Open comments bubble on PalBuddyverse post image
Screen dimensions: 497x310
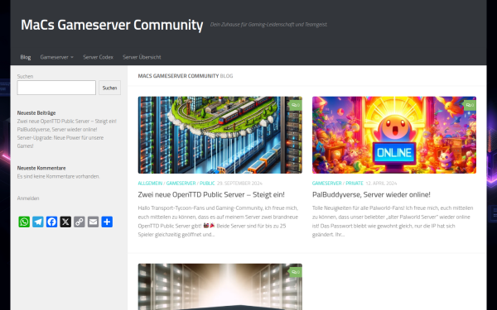(x=470, y=105)
